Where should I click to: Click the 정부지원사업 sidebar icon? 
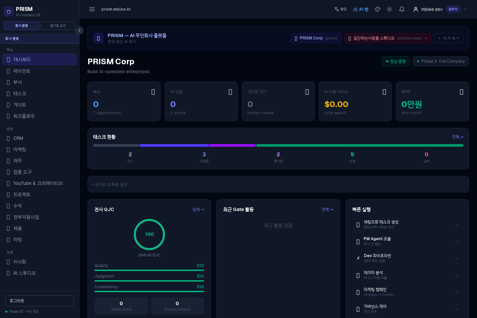8,217
